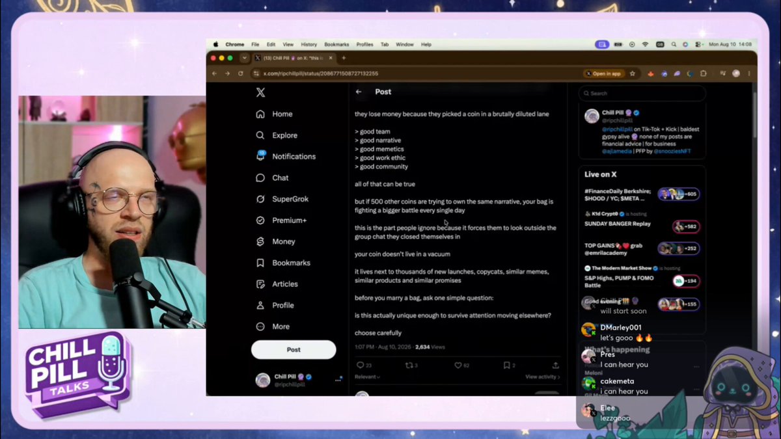Open the File menu in menu bar

coord(255,45)
